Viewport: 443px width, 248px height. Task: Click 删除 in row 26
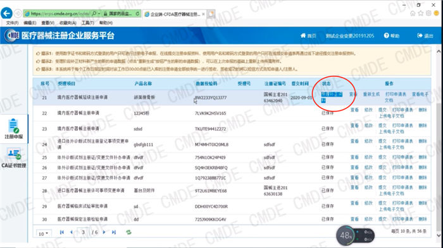(x=423, y=167)
